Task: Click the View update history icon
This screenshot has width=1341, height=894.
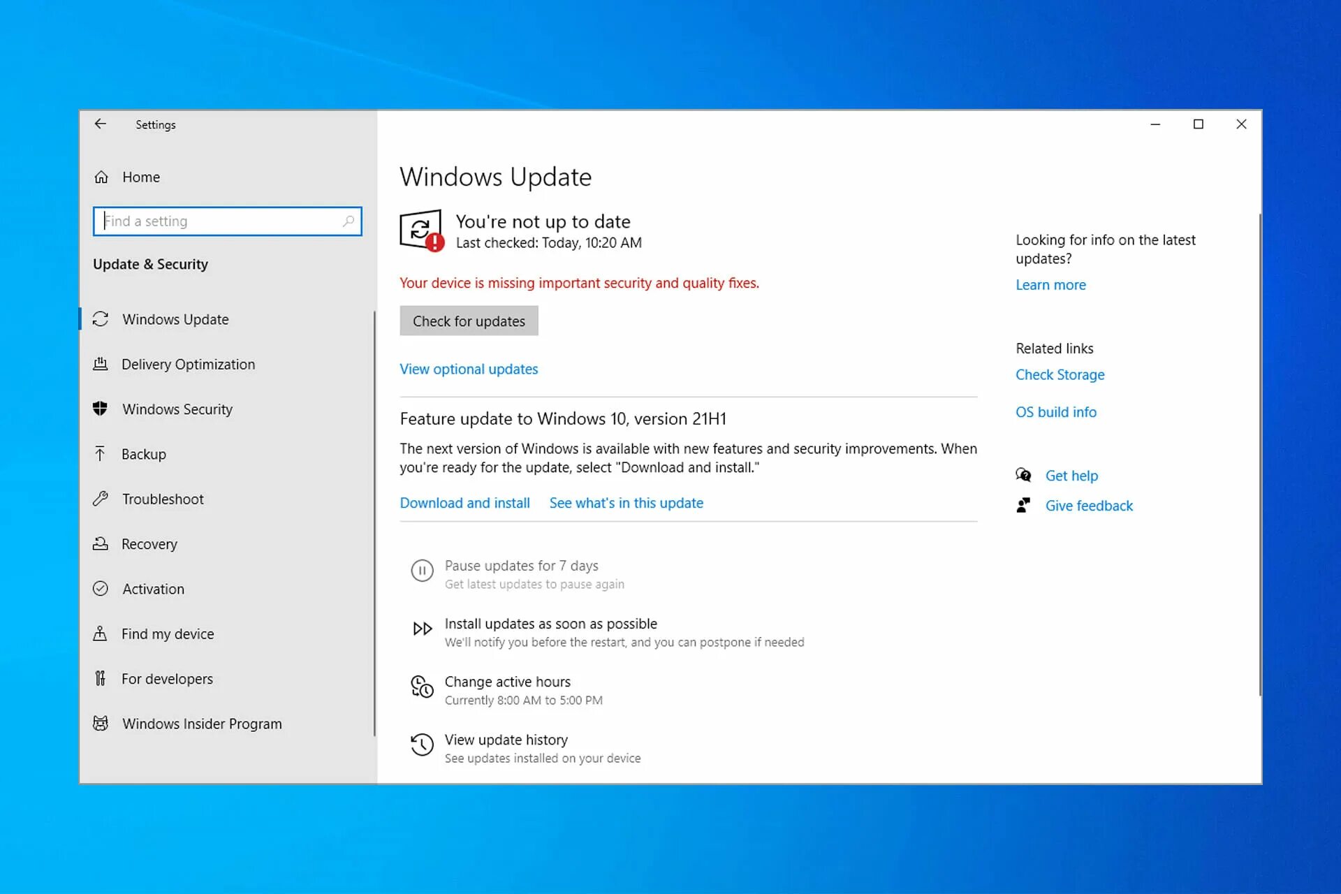Action: pos(422,745)
